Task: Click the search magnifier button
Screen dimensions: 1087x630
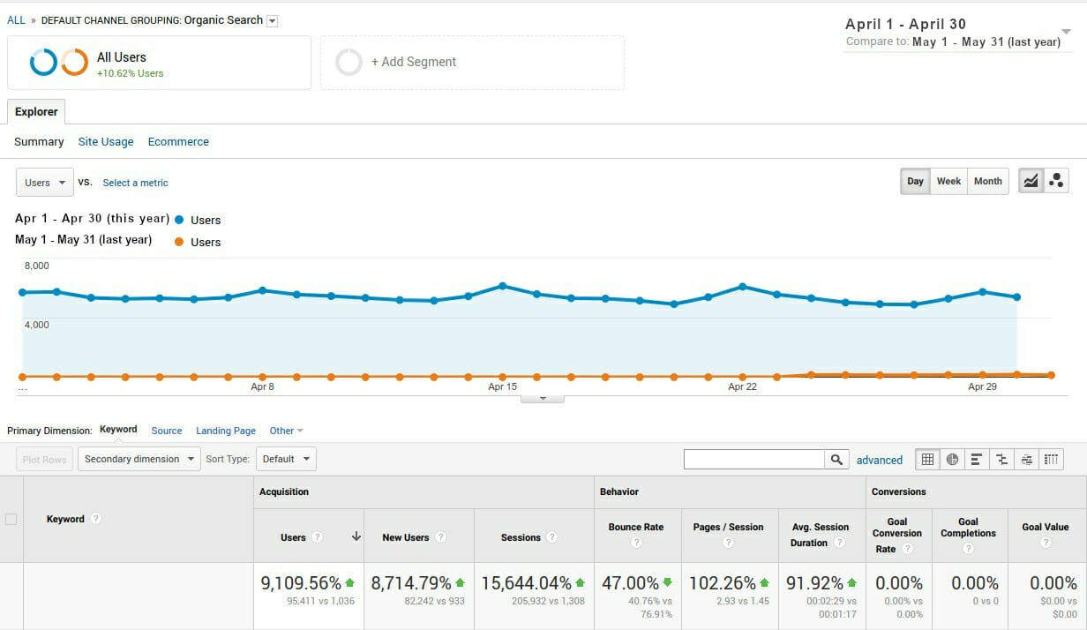Action: (836, 459)
